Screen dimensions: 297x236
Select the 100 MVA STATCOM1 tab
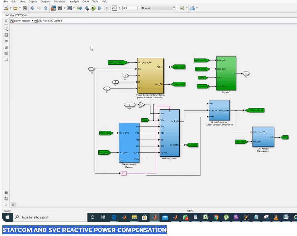(16, 15)
